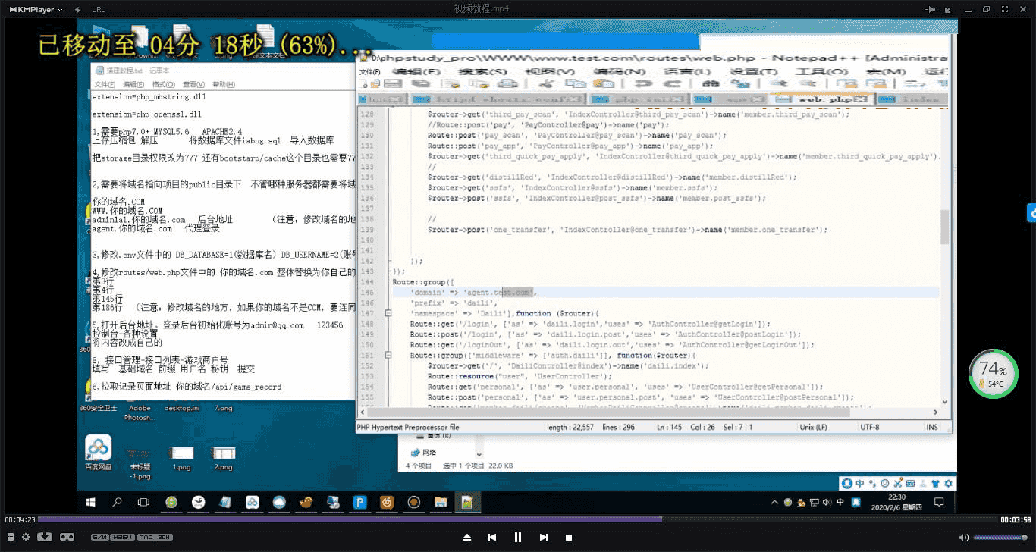The height and width of the screenshot is (552, 1036).
Task: Collapse the fold marker at line 151
Action: coord(388,355)
